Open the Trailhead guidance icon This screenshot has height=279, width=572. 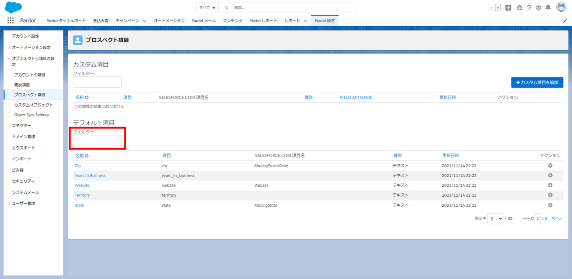[519, 8]
